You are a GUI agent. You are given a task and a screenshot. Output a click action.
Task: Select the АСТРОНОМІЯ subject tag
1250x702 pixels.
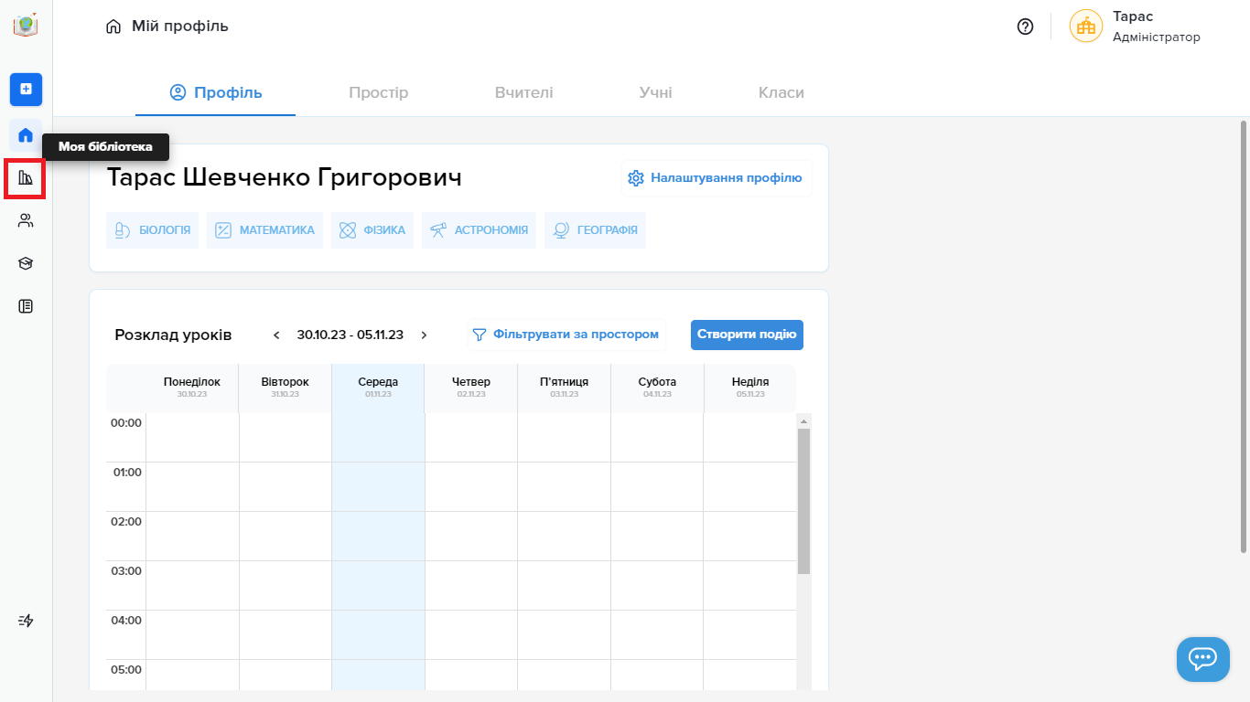point(479,230)
